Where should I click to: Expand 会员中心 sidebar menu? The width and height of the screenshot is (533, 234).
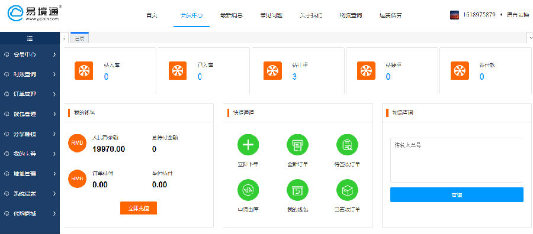[x=30, y=54]
